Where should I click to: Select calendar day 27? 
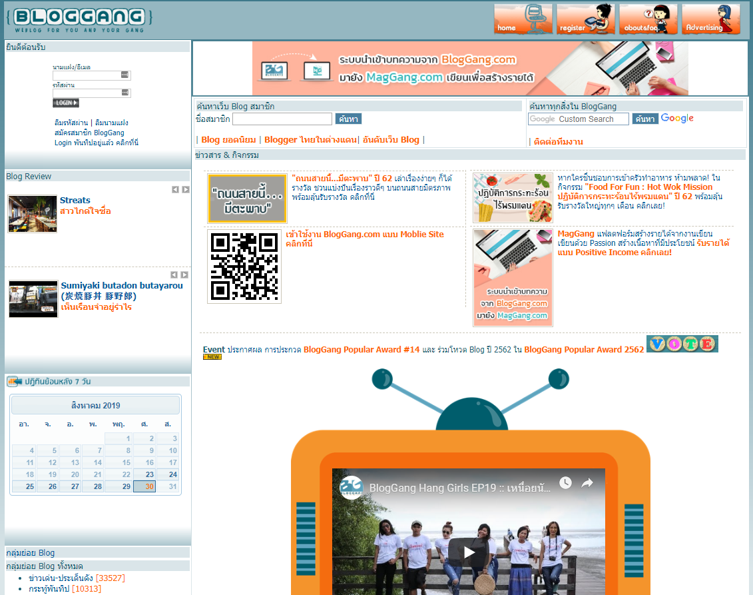point(70,486)
